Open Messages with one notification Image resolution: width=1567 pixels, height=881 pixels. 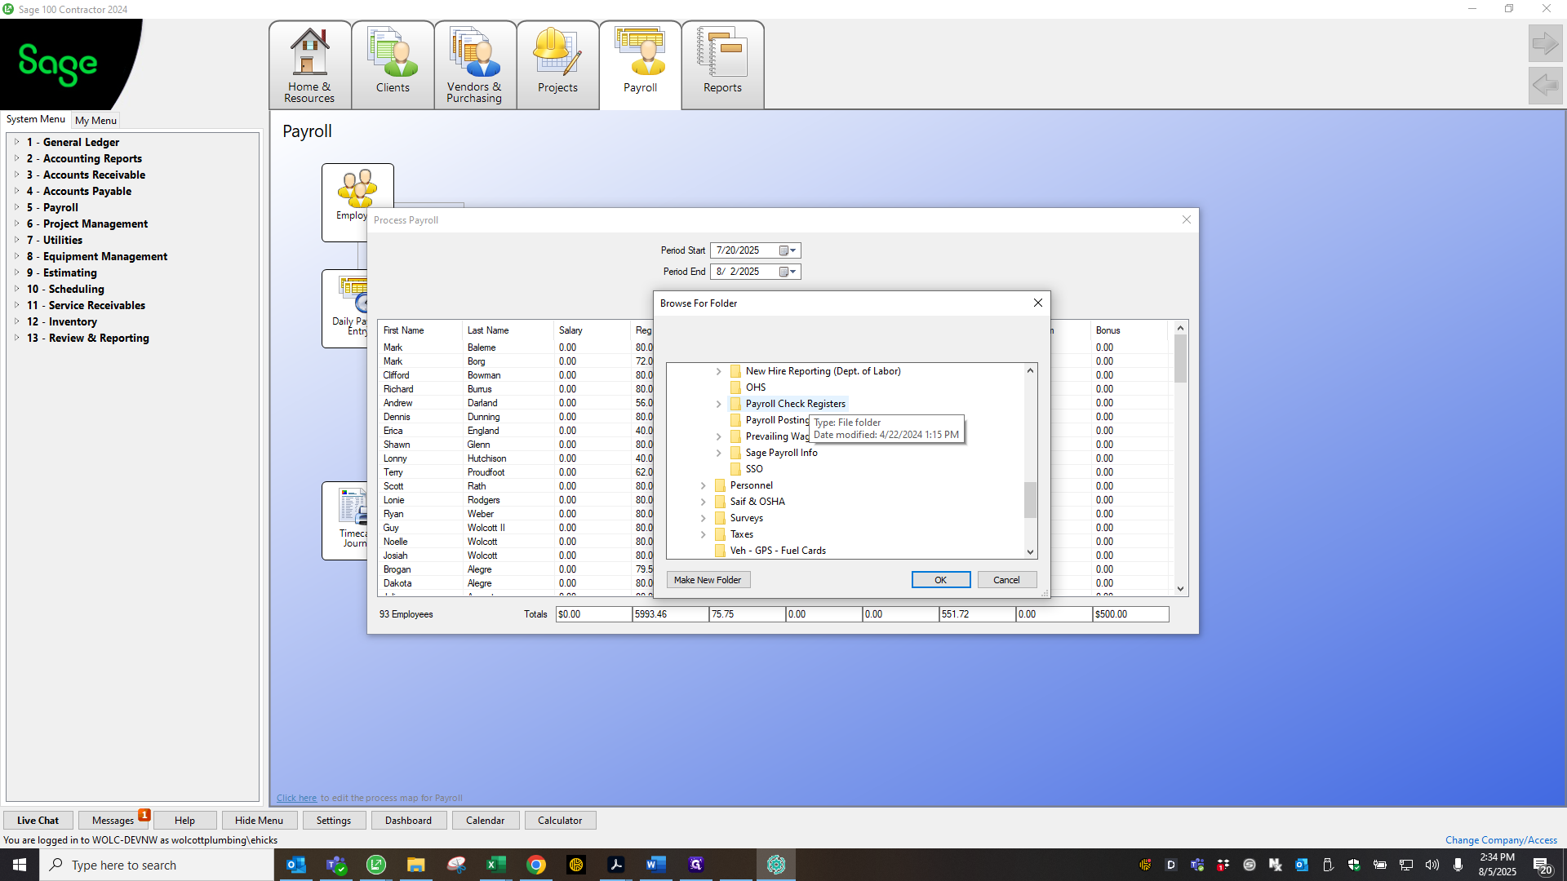(x=113, y=821)
